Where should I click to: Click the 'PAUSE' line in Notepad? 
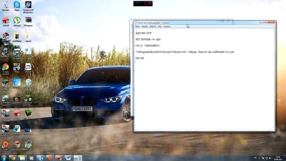[x=140, y=58]
